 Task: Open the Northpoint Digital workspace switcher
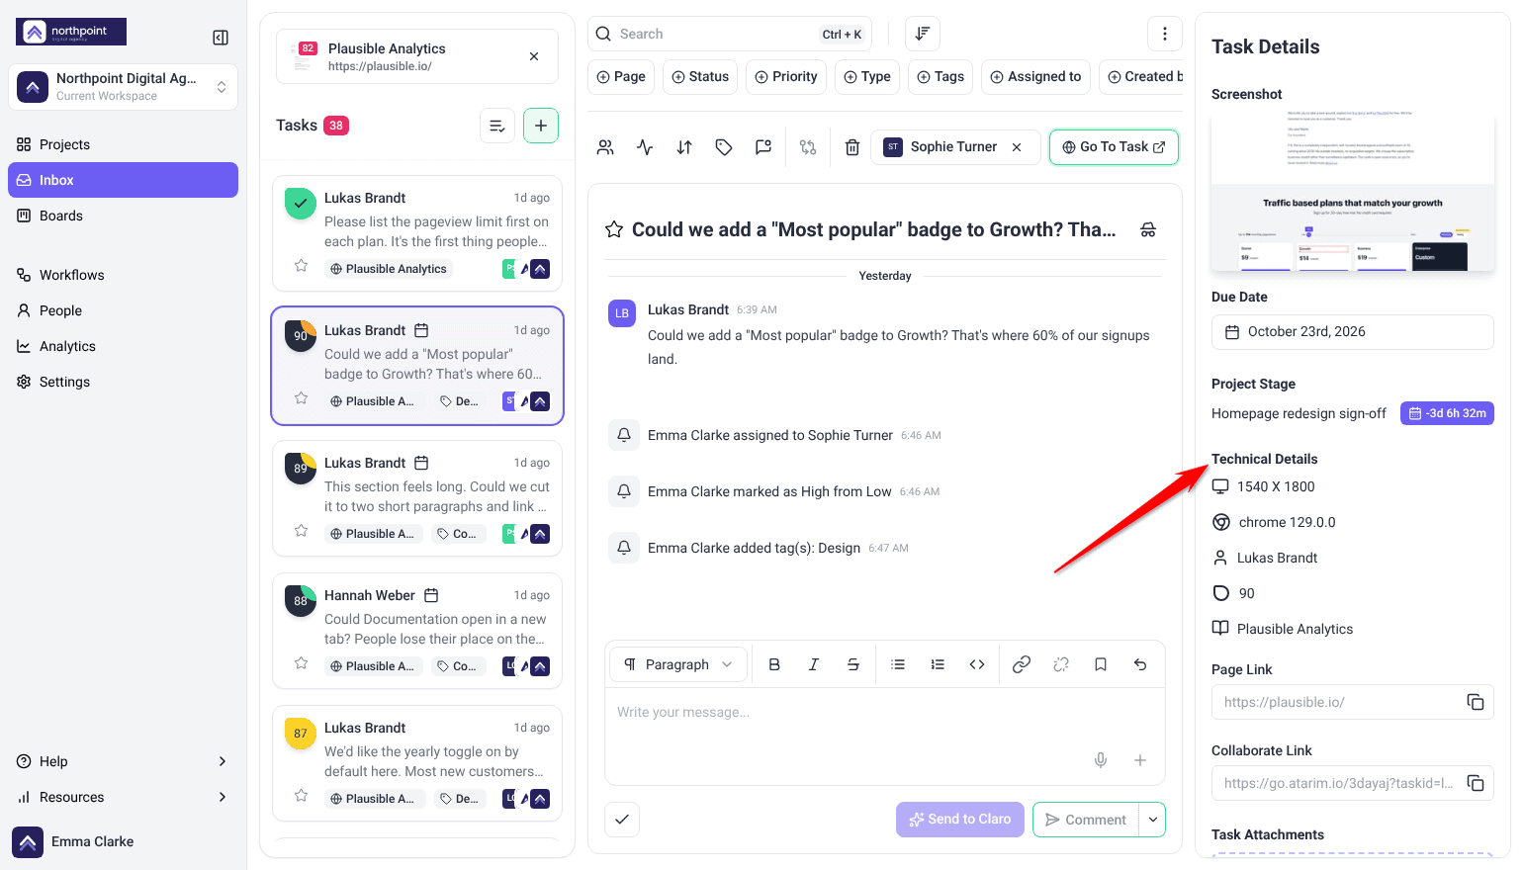click(123, 87)
